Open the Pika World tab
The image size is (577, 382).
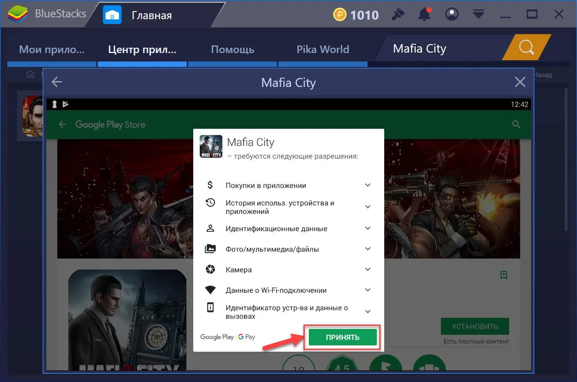coord(323,49)
